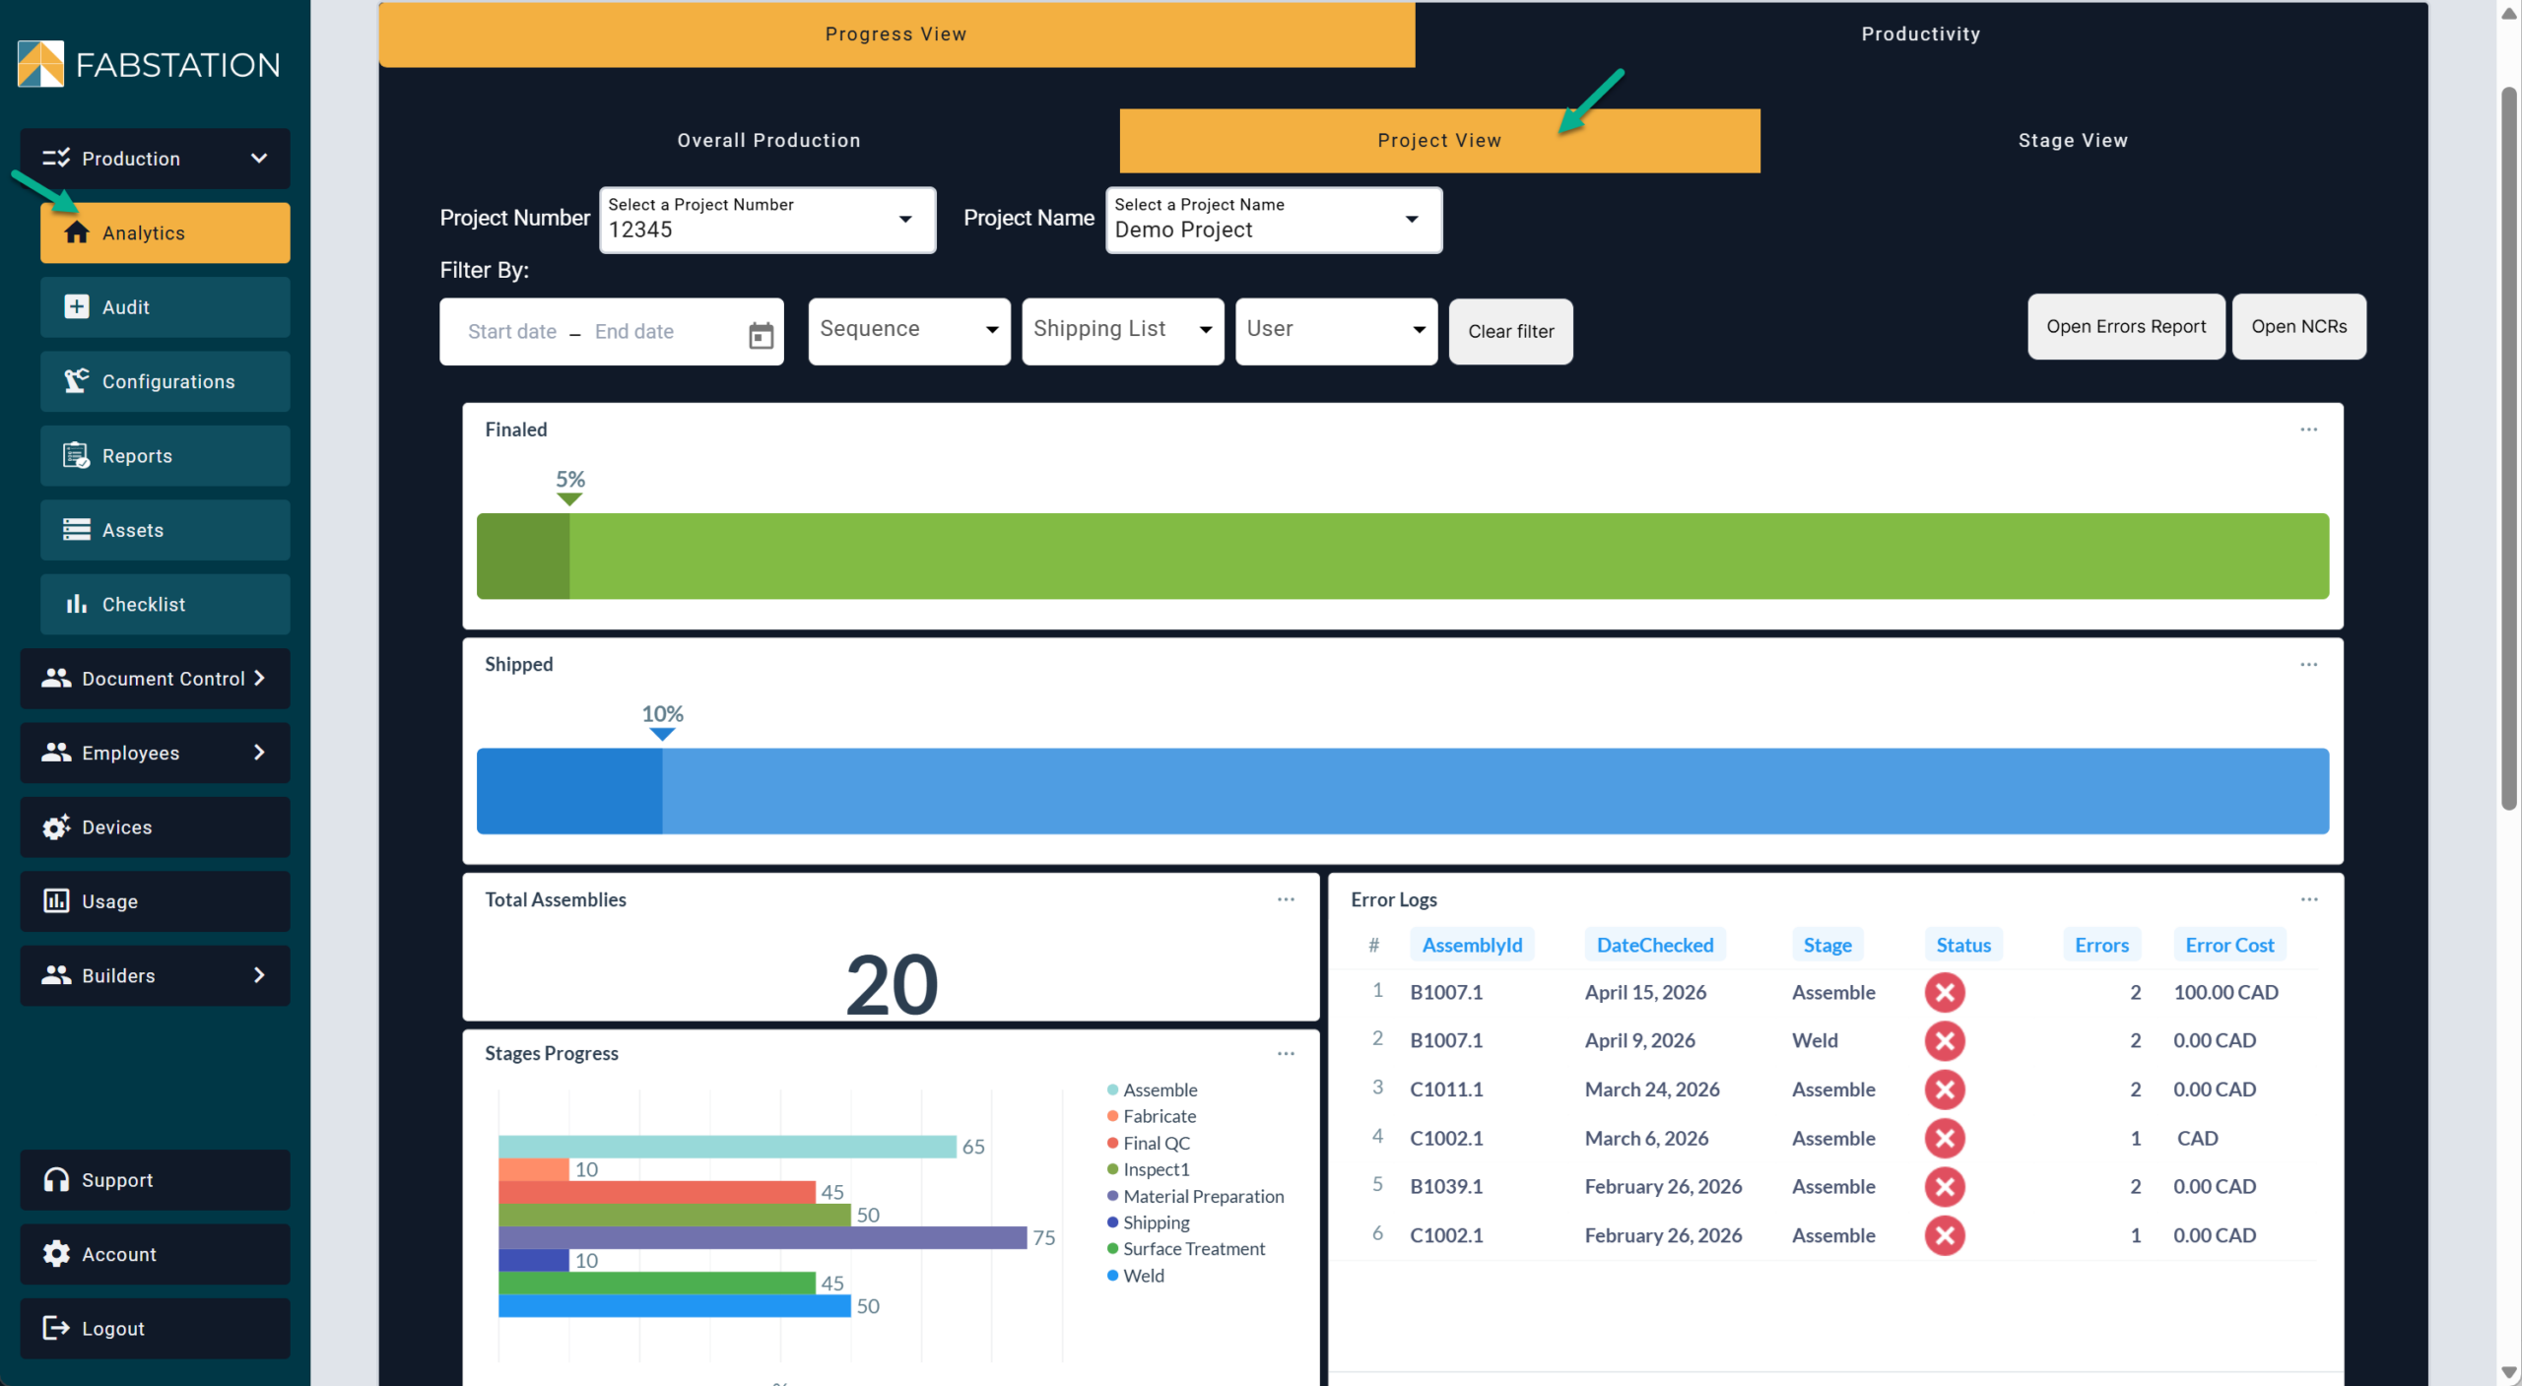The image size is (2522, 1386).
Task: Open the Usage page
Action: 155,901
